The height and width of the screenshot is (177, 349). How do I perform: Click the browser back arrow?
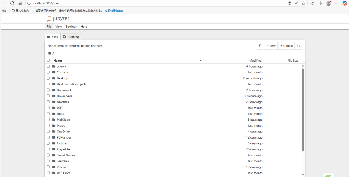4,3
